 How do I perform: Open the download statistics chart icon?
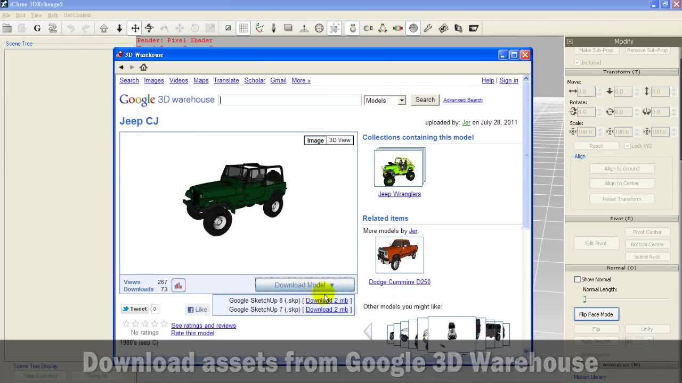pos(178,286)
